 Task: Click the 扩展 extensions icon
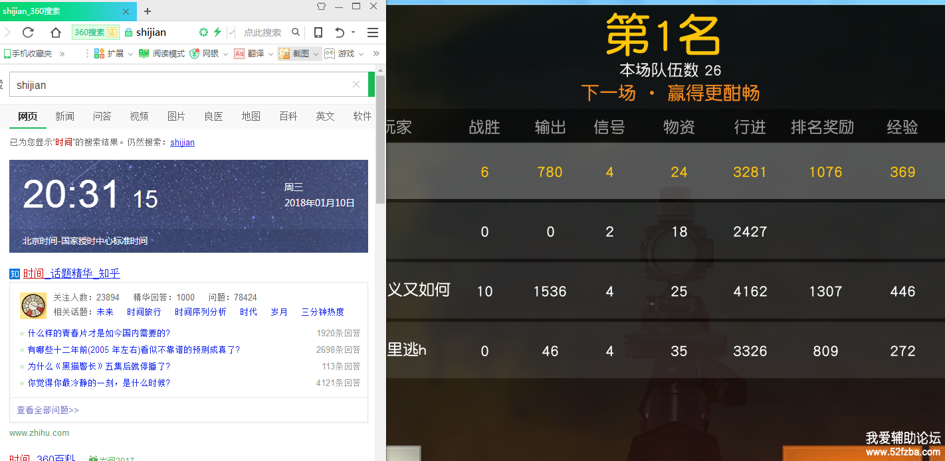tap(99, 54)
